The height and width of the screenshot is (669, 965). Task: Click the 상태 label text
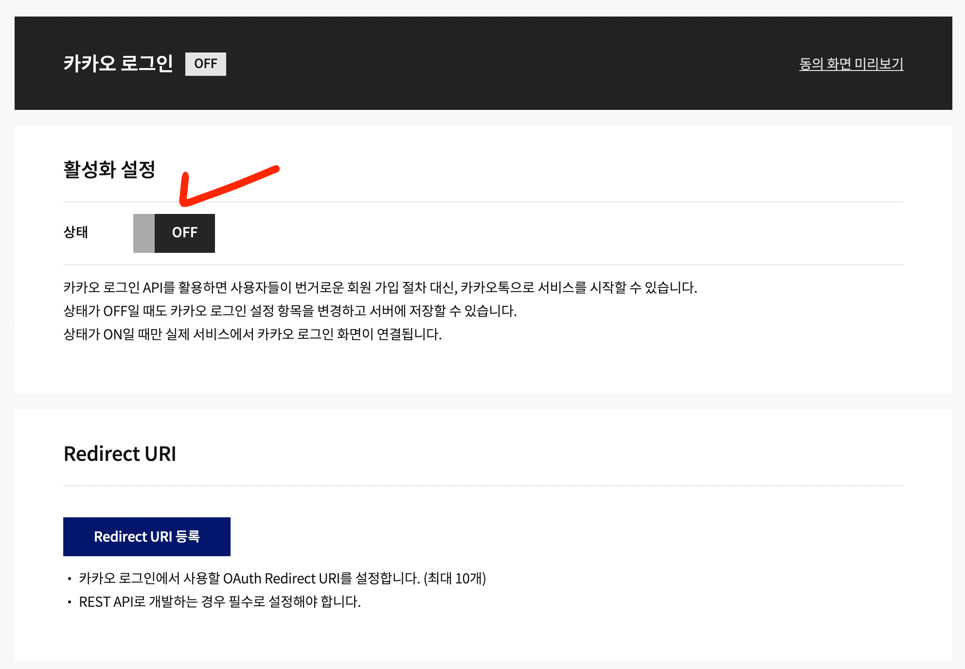[76, 232]
